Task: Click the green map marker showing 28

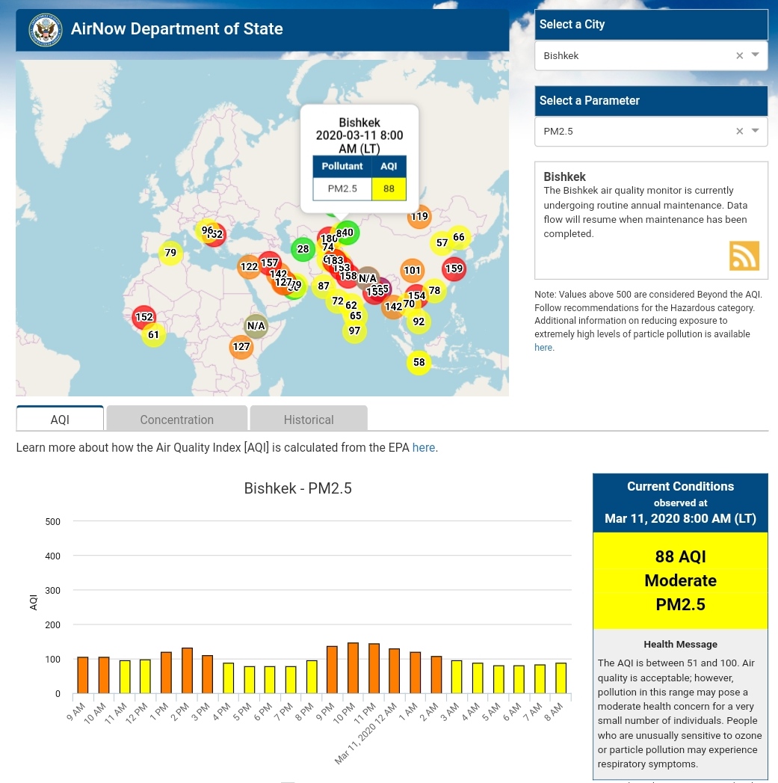Action: [x=303, y=249]
